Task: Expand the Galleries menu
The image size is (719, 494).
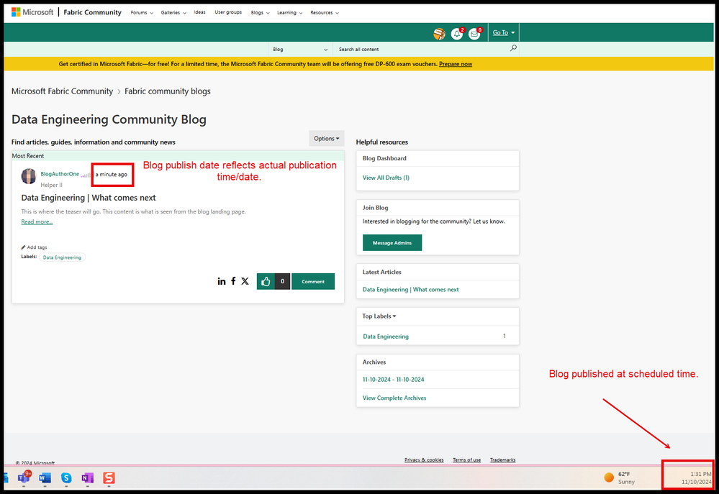Action: click(x=173, y=13)
